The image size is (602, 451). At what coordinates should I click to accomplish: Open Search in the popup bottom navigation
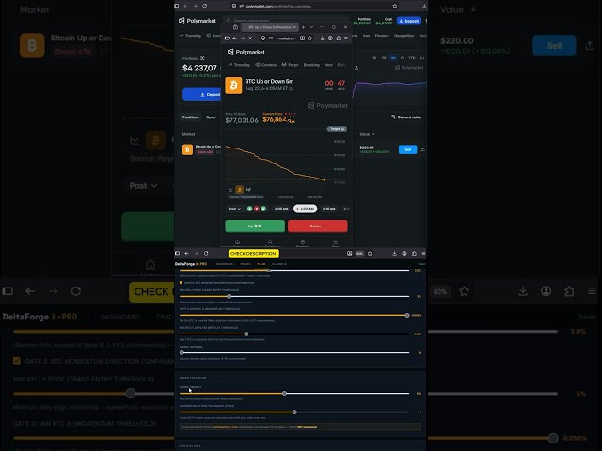pos(270,242)
